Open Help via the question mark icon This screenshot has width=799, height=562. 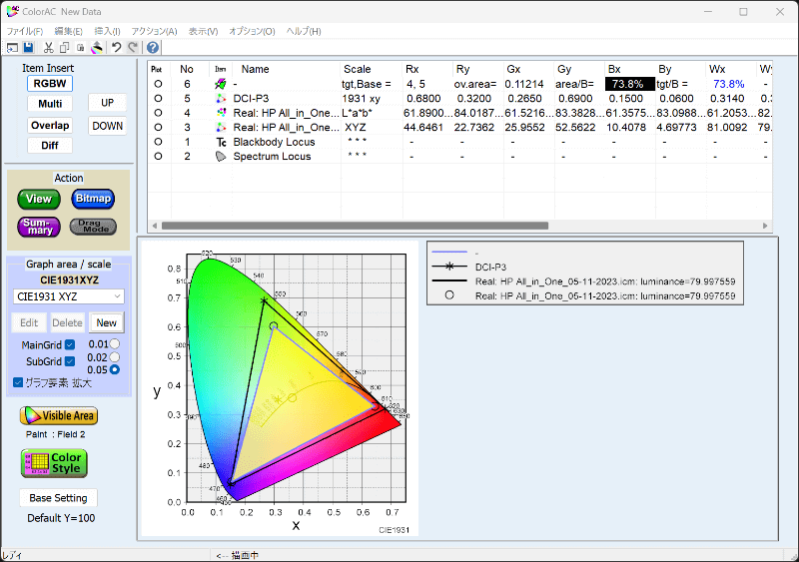tap(153, 47)
